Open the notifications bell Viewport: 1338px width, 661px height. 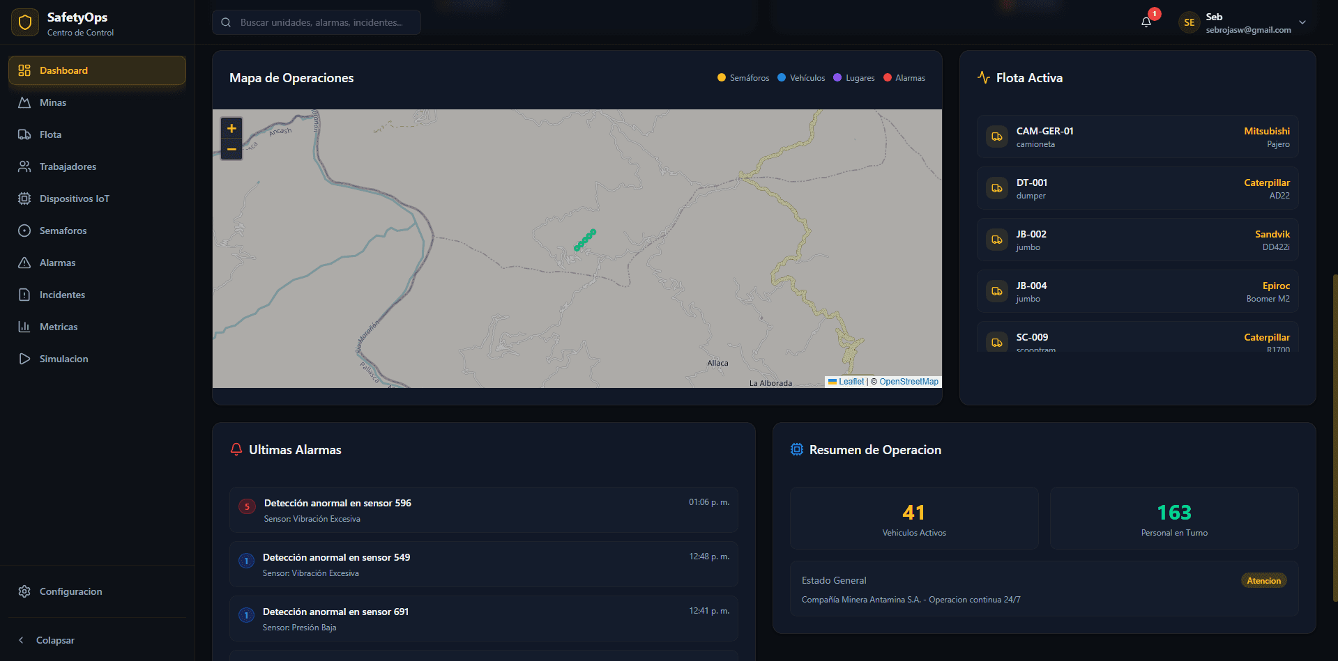point(1146,22)
